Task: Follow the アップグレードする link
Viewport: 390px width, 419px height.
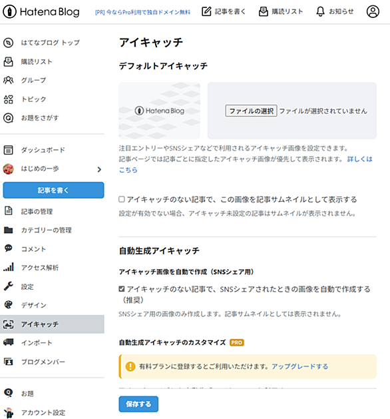Action: click(299, 366)
